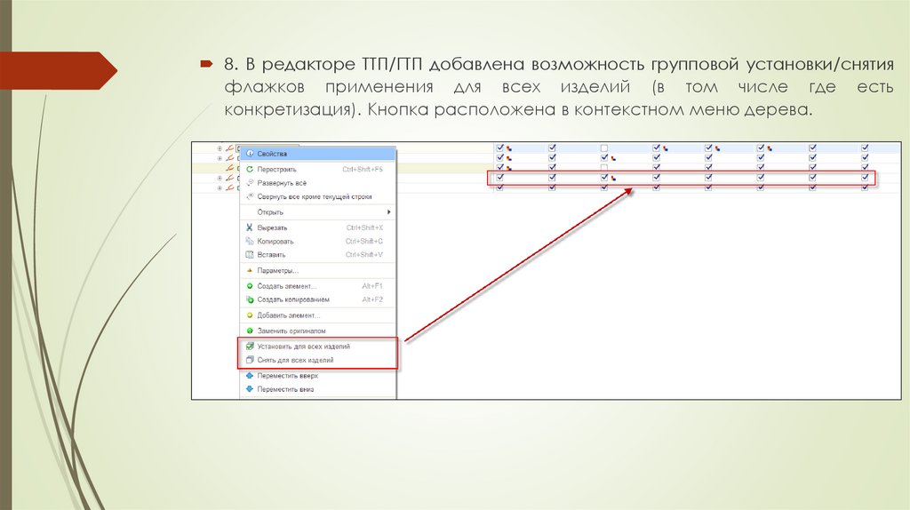This screenshot has height=510, width=910.
Task: Click the blue Переместить вверх arrow icon
Action: [x=250, y=376]
